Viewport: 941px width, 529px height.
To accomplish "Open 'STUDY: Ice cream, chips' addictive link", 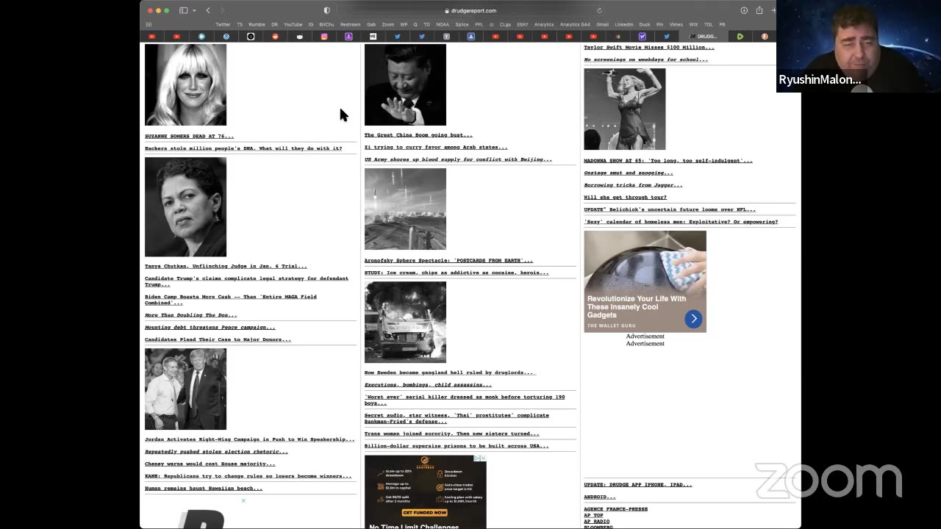I will [x=457, y=273].
